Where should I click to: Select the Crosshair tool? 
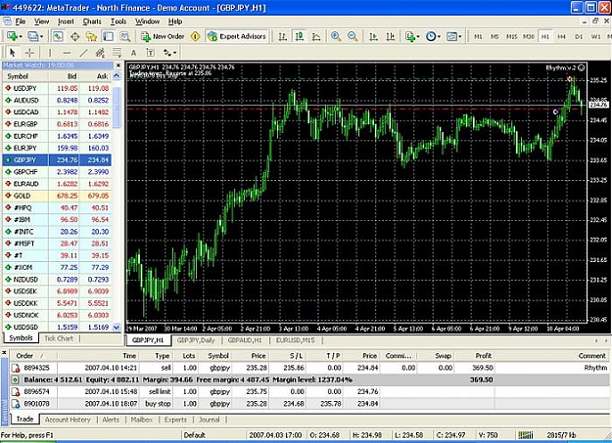tap(29, 52)
